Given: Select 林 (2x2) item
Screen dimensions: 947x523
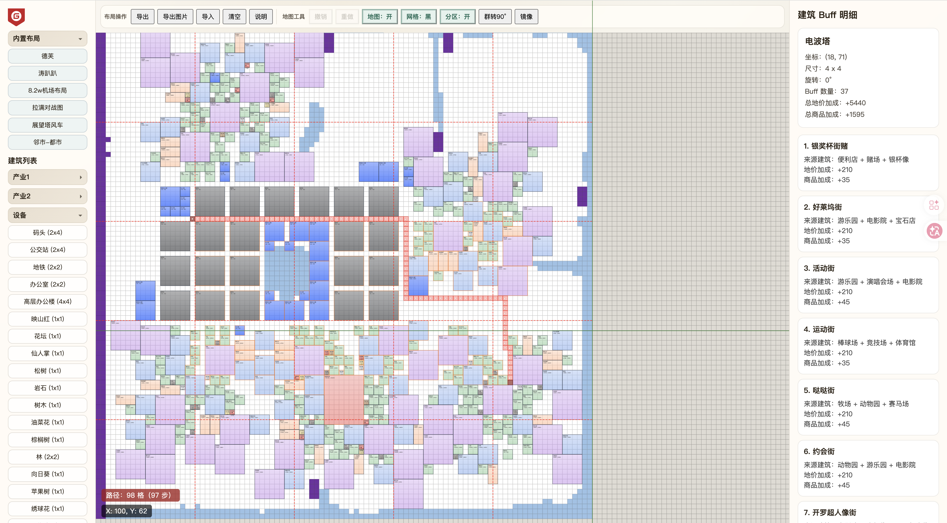Looking at the screenshot, I should 47,457.
